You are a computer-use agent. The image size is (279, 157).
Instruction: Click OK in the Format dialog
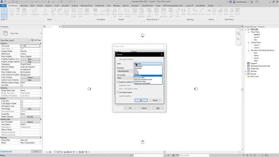pyautogui.click(x=141, y=100)
